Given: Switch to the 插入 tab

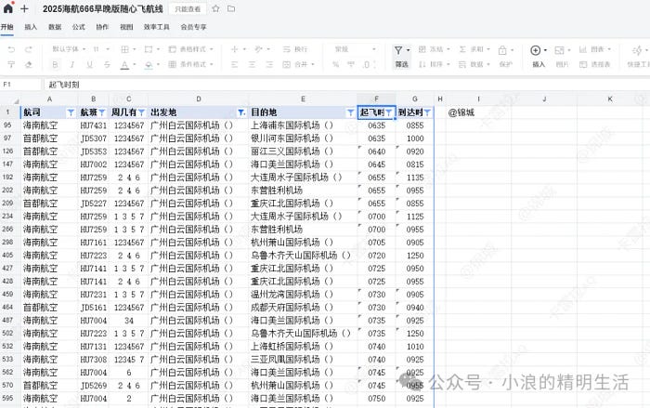Looking at the screenshot, I should [x=31, y=27].
